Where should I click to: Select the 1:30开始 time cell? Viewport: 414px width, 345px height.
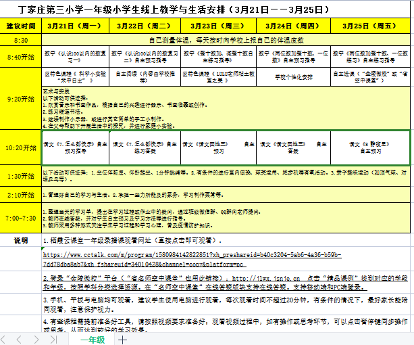point(20,176)
